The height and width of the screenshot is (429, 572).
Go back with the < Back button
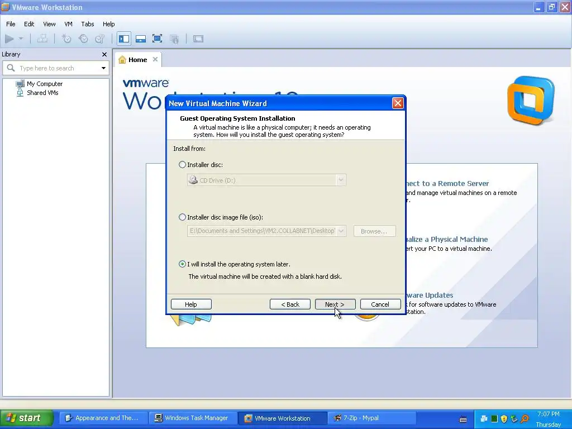290,304
